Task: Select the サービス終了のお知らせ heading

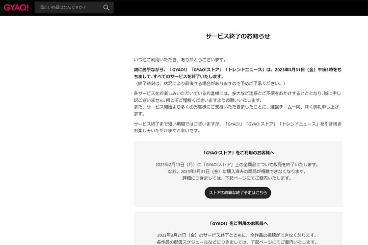Action: coord(238,36)
